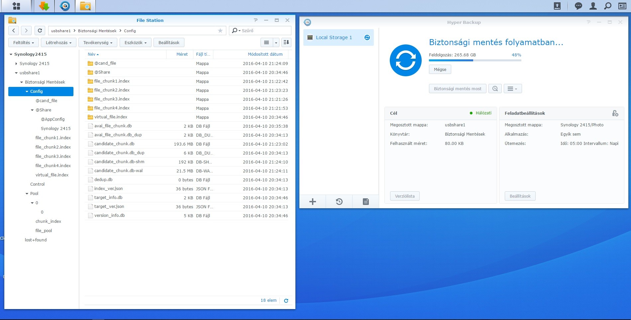Open the notifications chat bubble icon

578,6
